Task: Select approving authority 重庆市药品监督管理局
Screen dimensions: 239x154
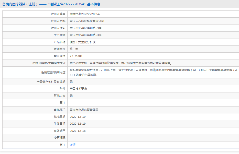Action: [84, 110]
